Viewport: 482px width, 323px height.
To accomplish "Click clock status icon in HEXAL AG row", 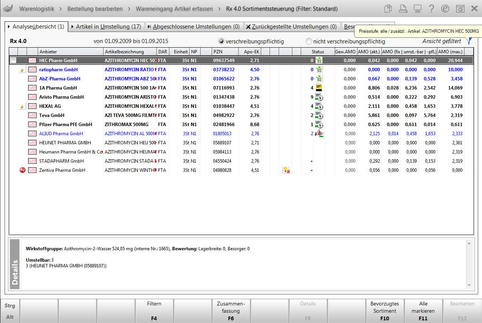I will click(x=319, y=106).
